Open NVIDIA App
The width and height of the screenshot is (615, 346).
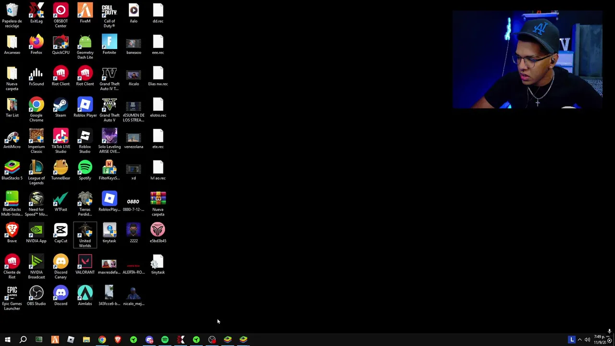(37, 233)
